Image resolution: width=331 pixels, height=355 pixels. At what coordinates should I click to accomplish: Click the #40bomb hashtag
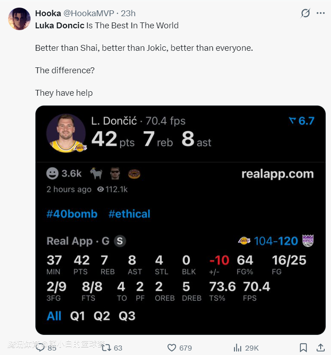72,214
